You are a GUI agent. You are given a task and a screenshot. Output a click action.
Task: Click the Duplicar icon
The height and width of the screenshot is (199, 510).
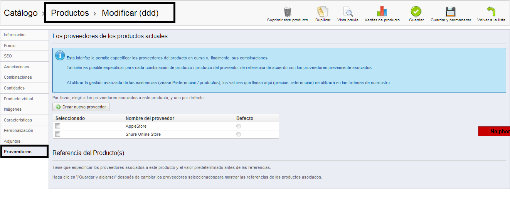tap(323, 12)
